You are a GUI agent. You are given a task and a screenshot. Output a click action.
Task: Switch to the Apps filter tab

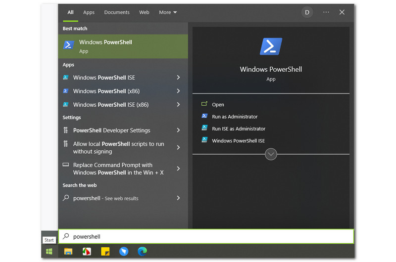89,12
